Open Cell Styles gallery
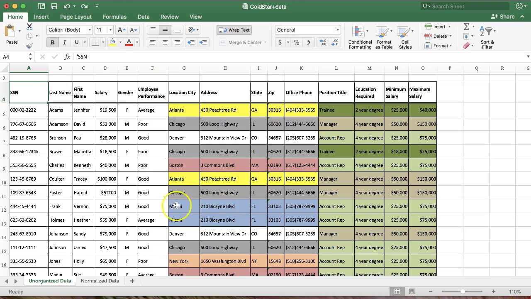This screenshot has height=299, width=531. point(405,37)
